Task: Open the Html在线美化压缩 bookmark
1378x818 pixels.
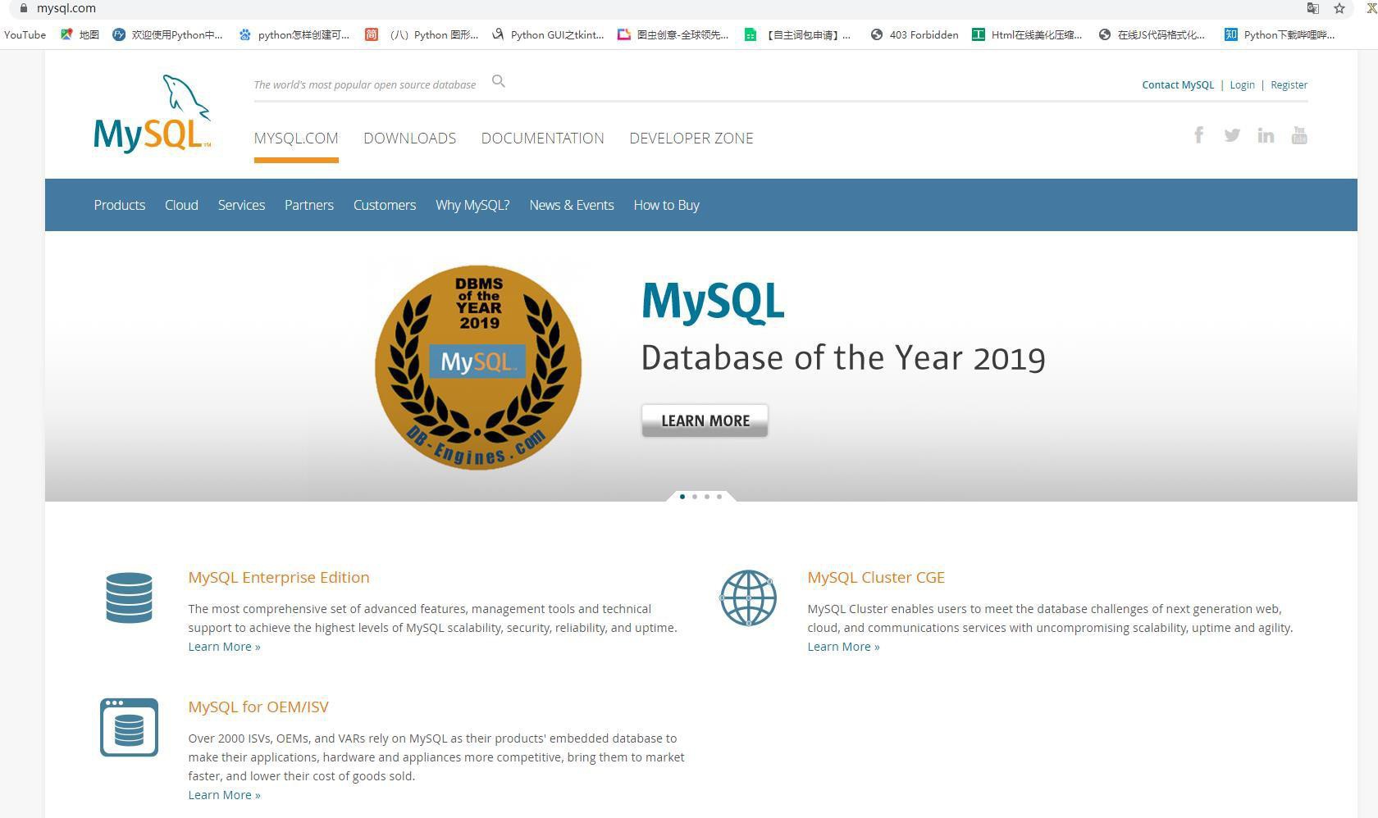Action: pos(1027,34)
